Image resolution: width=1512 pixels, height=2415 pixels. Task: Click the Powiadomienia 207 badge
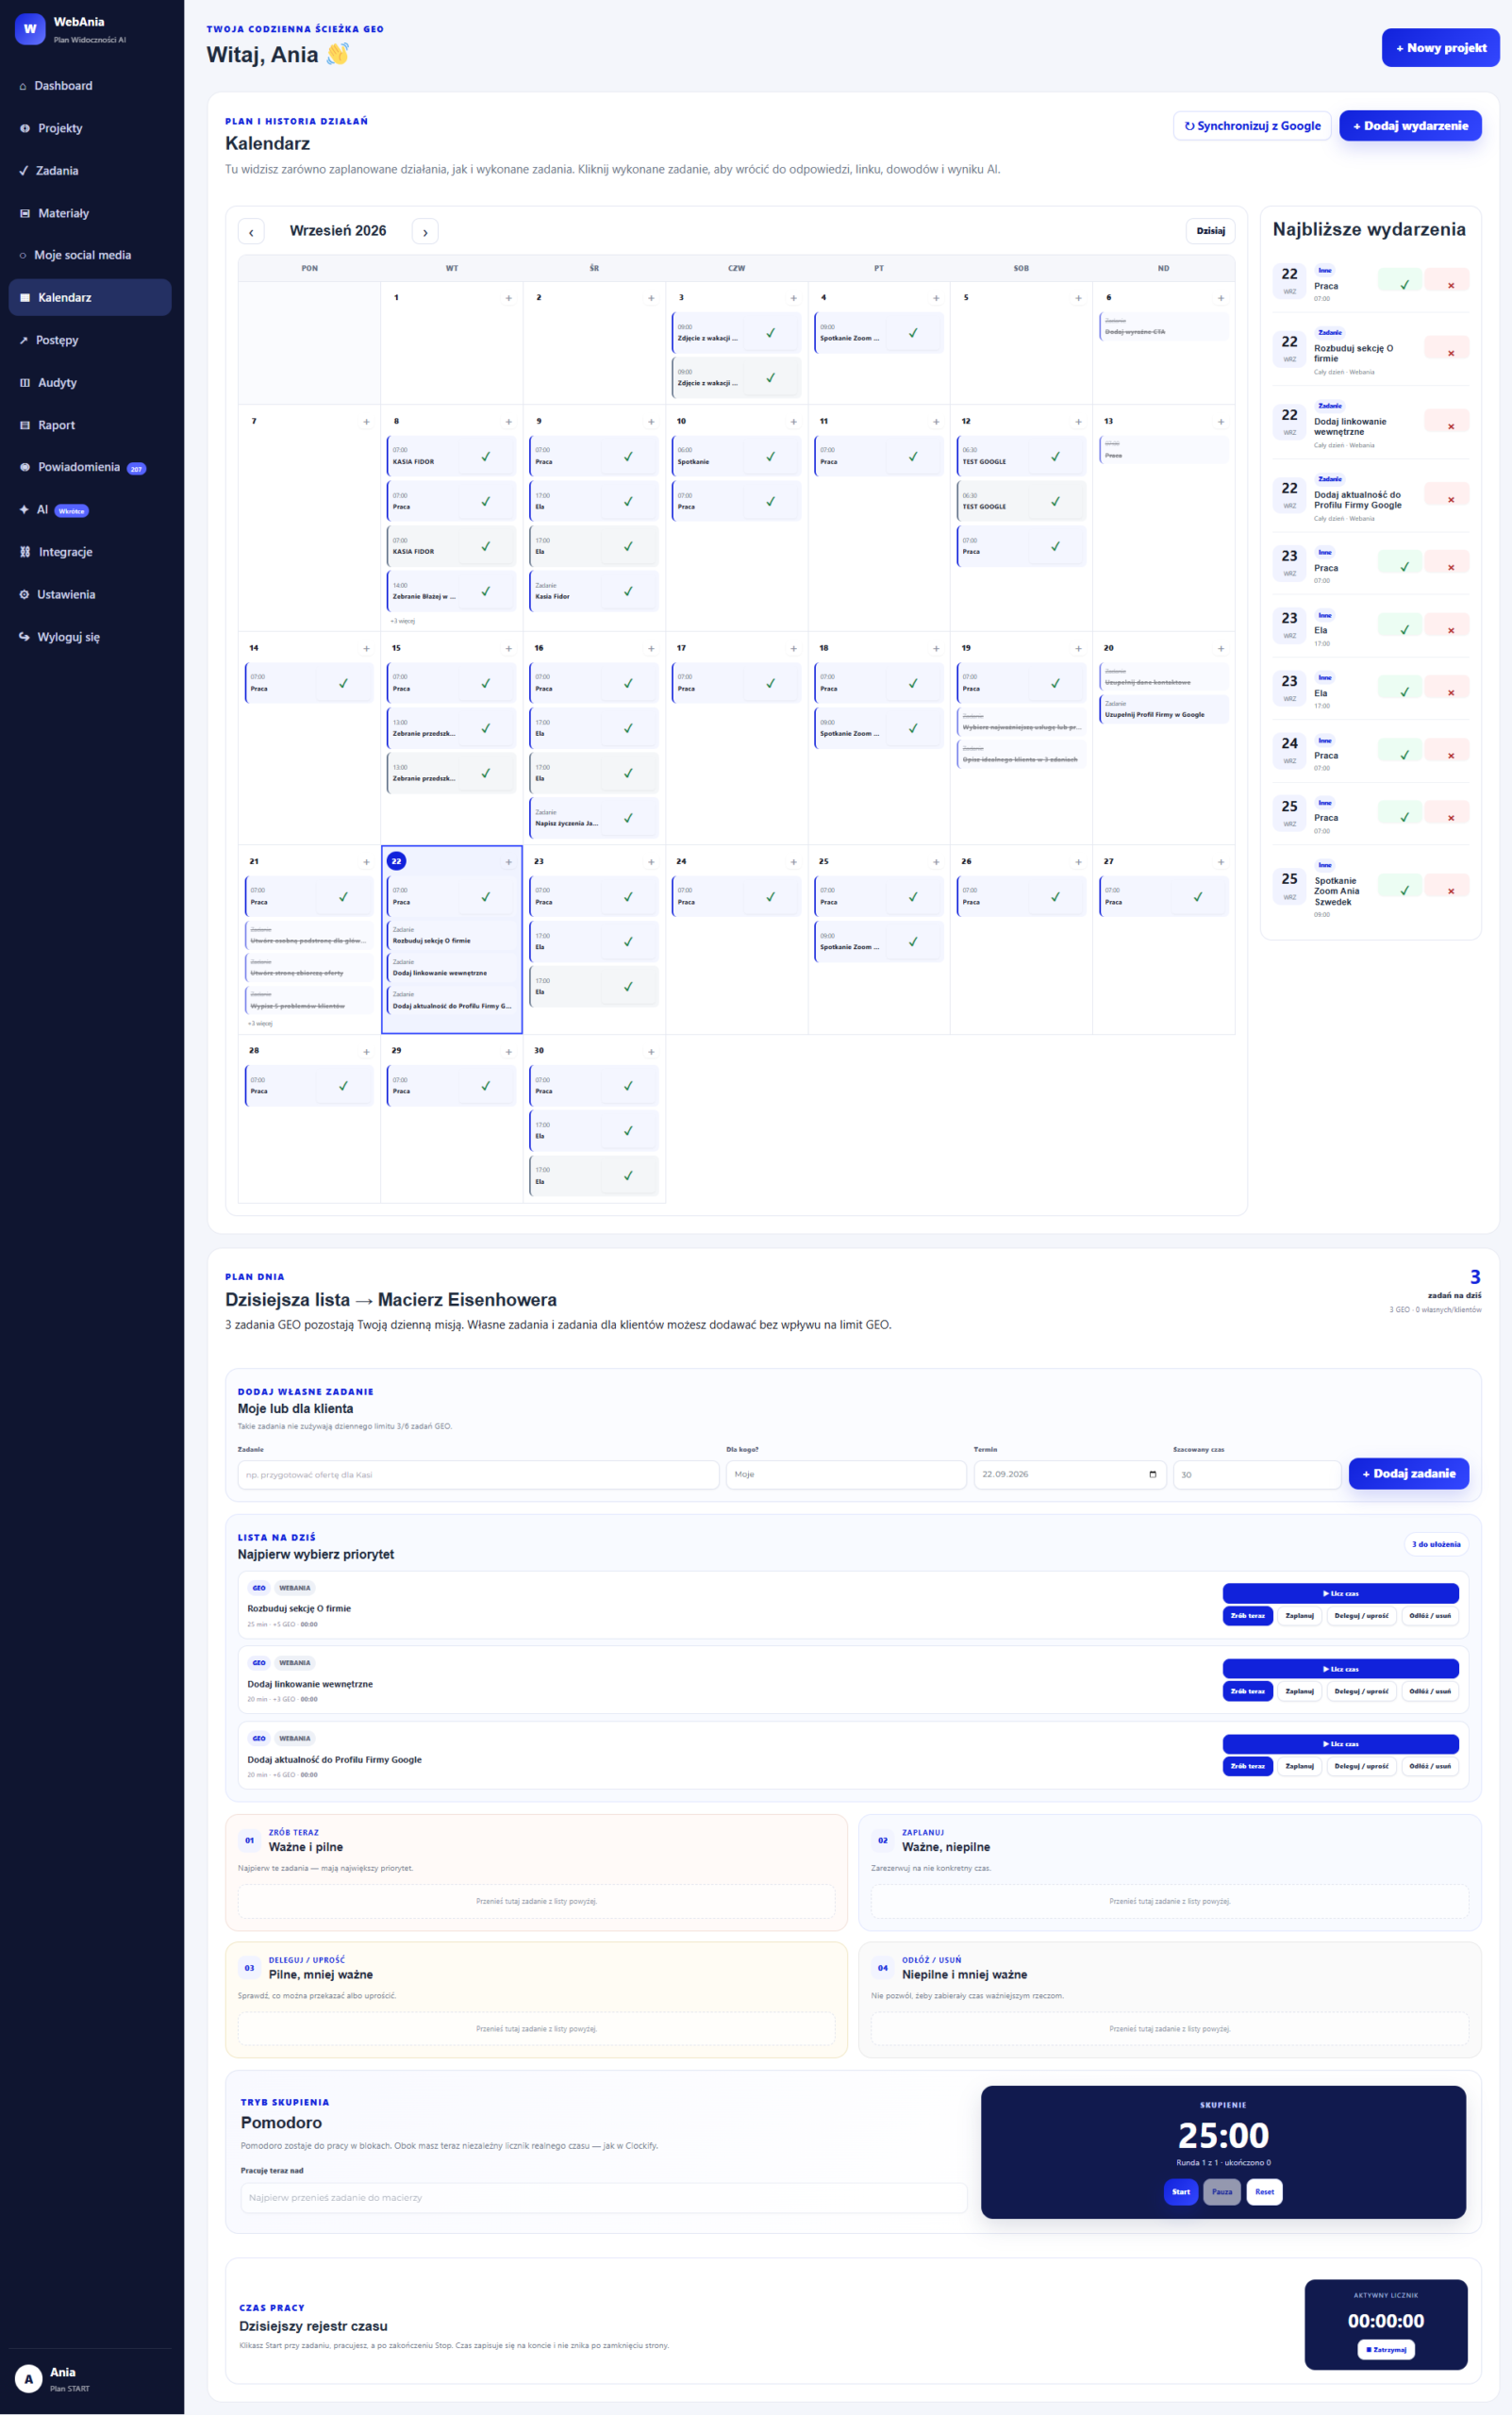point(136,469)
